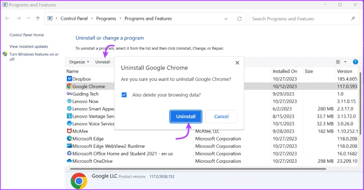
Task: Select the Microsoft Edge row name
Action: [x=88, y=139]
